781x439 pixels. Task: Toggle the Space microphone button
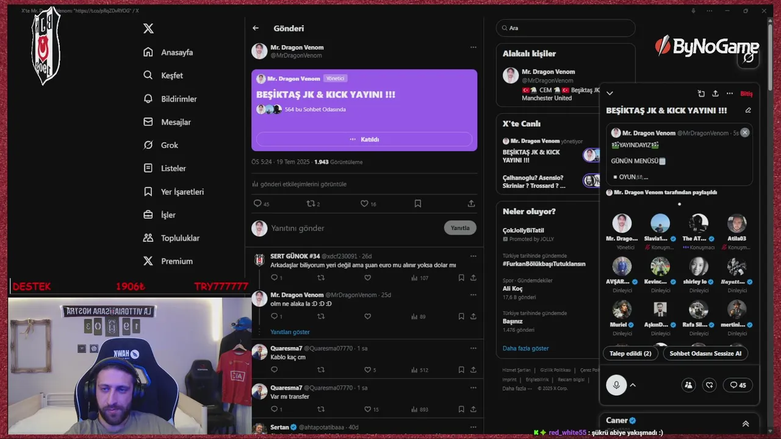coord(616,385)
